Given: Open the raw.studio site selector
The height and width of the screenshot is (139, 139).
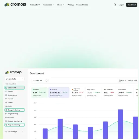Looking at the screenshot, I should (15, 79).
